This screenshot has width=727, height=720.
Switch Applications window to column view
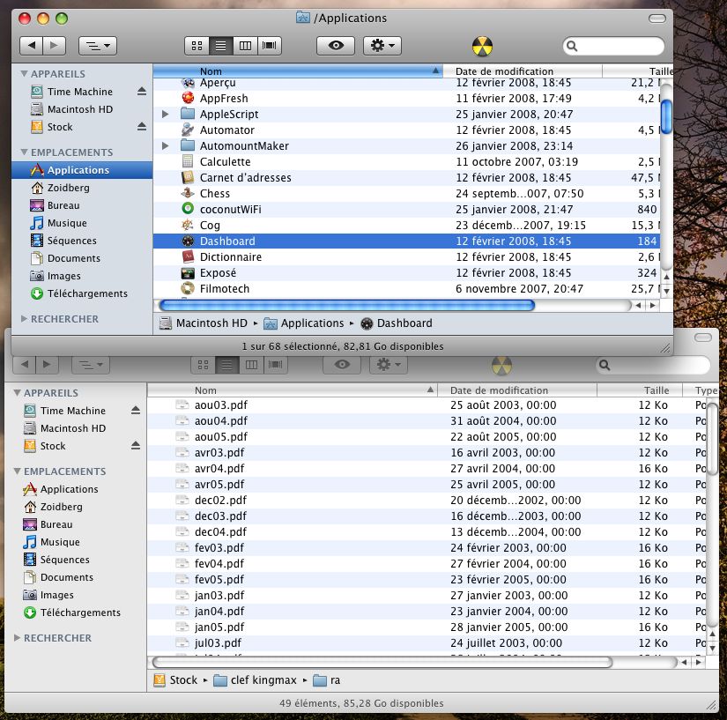pos(245,46)
